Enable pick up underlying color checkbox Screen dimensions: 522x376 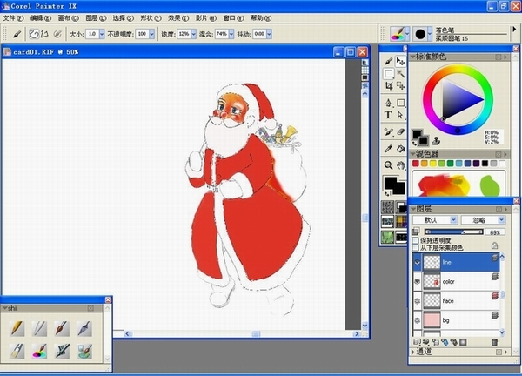pos(416,247)
